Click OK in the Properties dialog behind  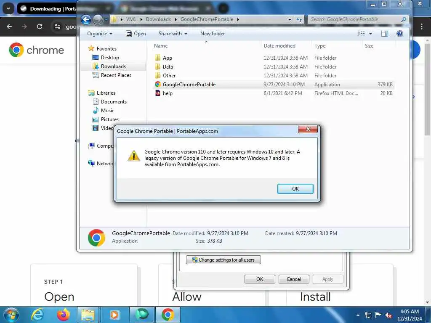click(259, 279)
